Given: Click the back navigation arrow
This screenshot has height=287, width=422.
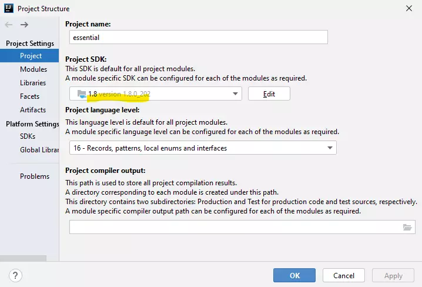Looking at the screenshot, I should coord(9,25).
